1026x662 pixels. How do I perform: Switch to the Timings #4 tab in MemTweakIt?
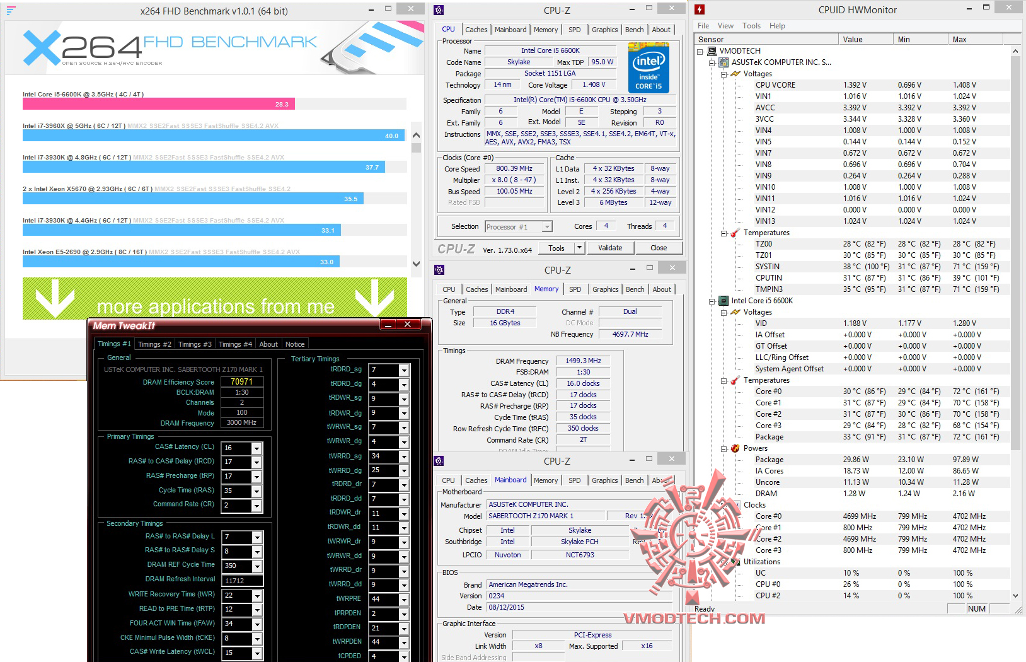pos(235,344)
